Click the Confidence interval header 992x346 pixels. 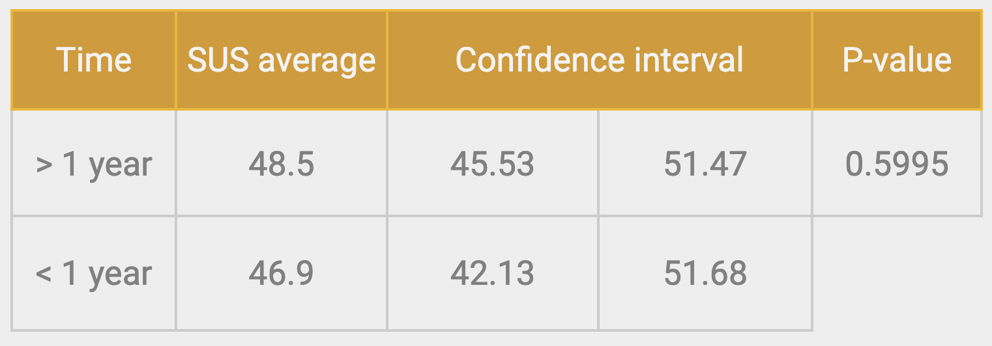tap(600, 60)
